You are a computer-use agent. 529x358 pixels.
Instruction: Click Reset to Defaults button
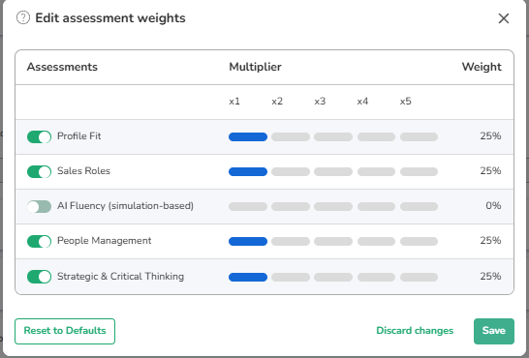[x=65, y=331]
